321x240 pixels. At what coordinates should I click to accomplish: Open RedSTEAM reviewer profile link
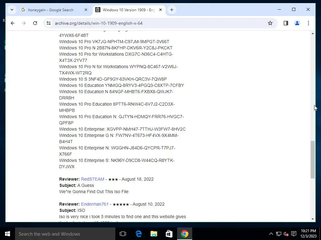point(92,179)
